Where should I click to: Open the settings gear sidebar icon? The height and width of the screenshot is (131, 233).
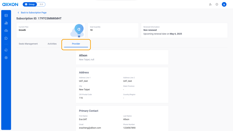point(6,58)
